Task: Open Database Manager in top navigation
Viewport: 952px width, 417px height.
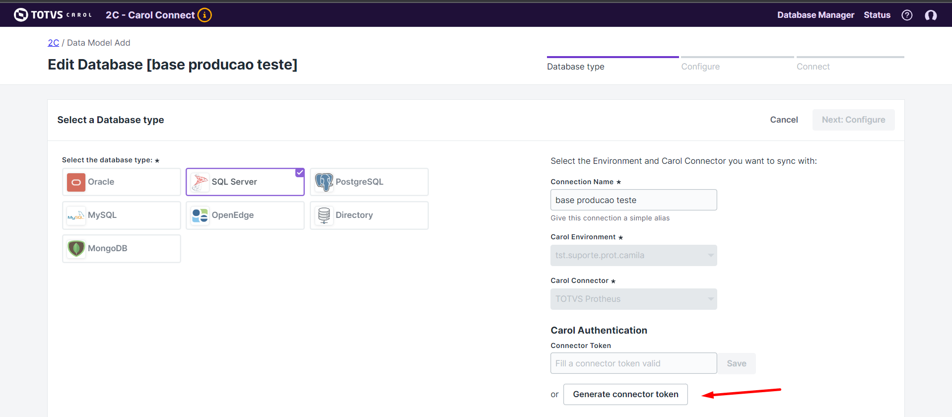Action: point(816,15)
